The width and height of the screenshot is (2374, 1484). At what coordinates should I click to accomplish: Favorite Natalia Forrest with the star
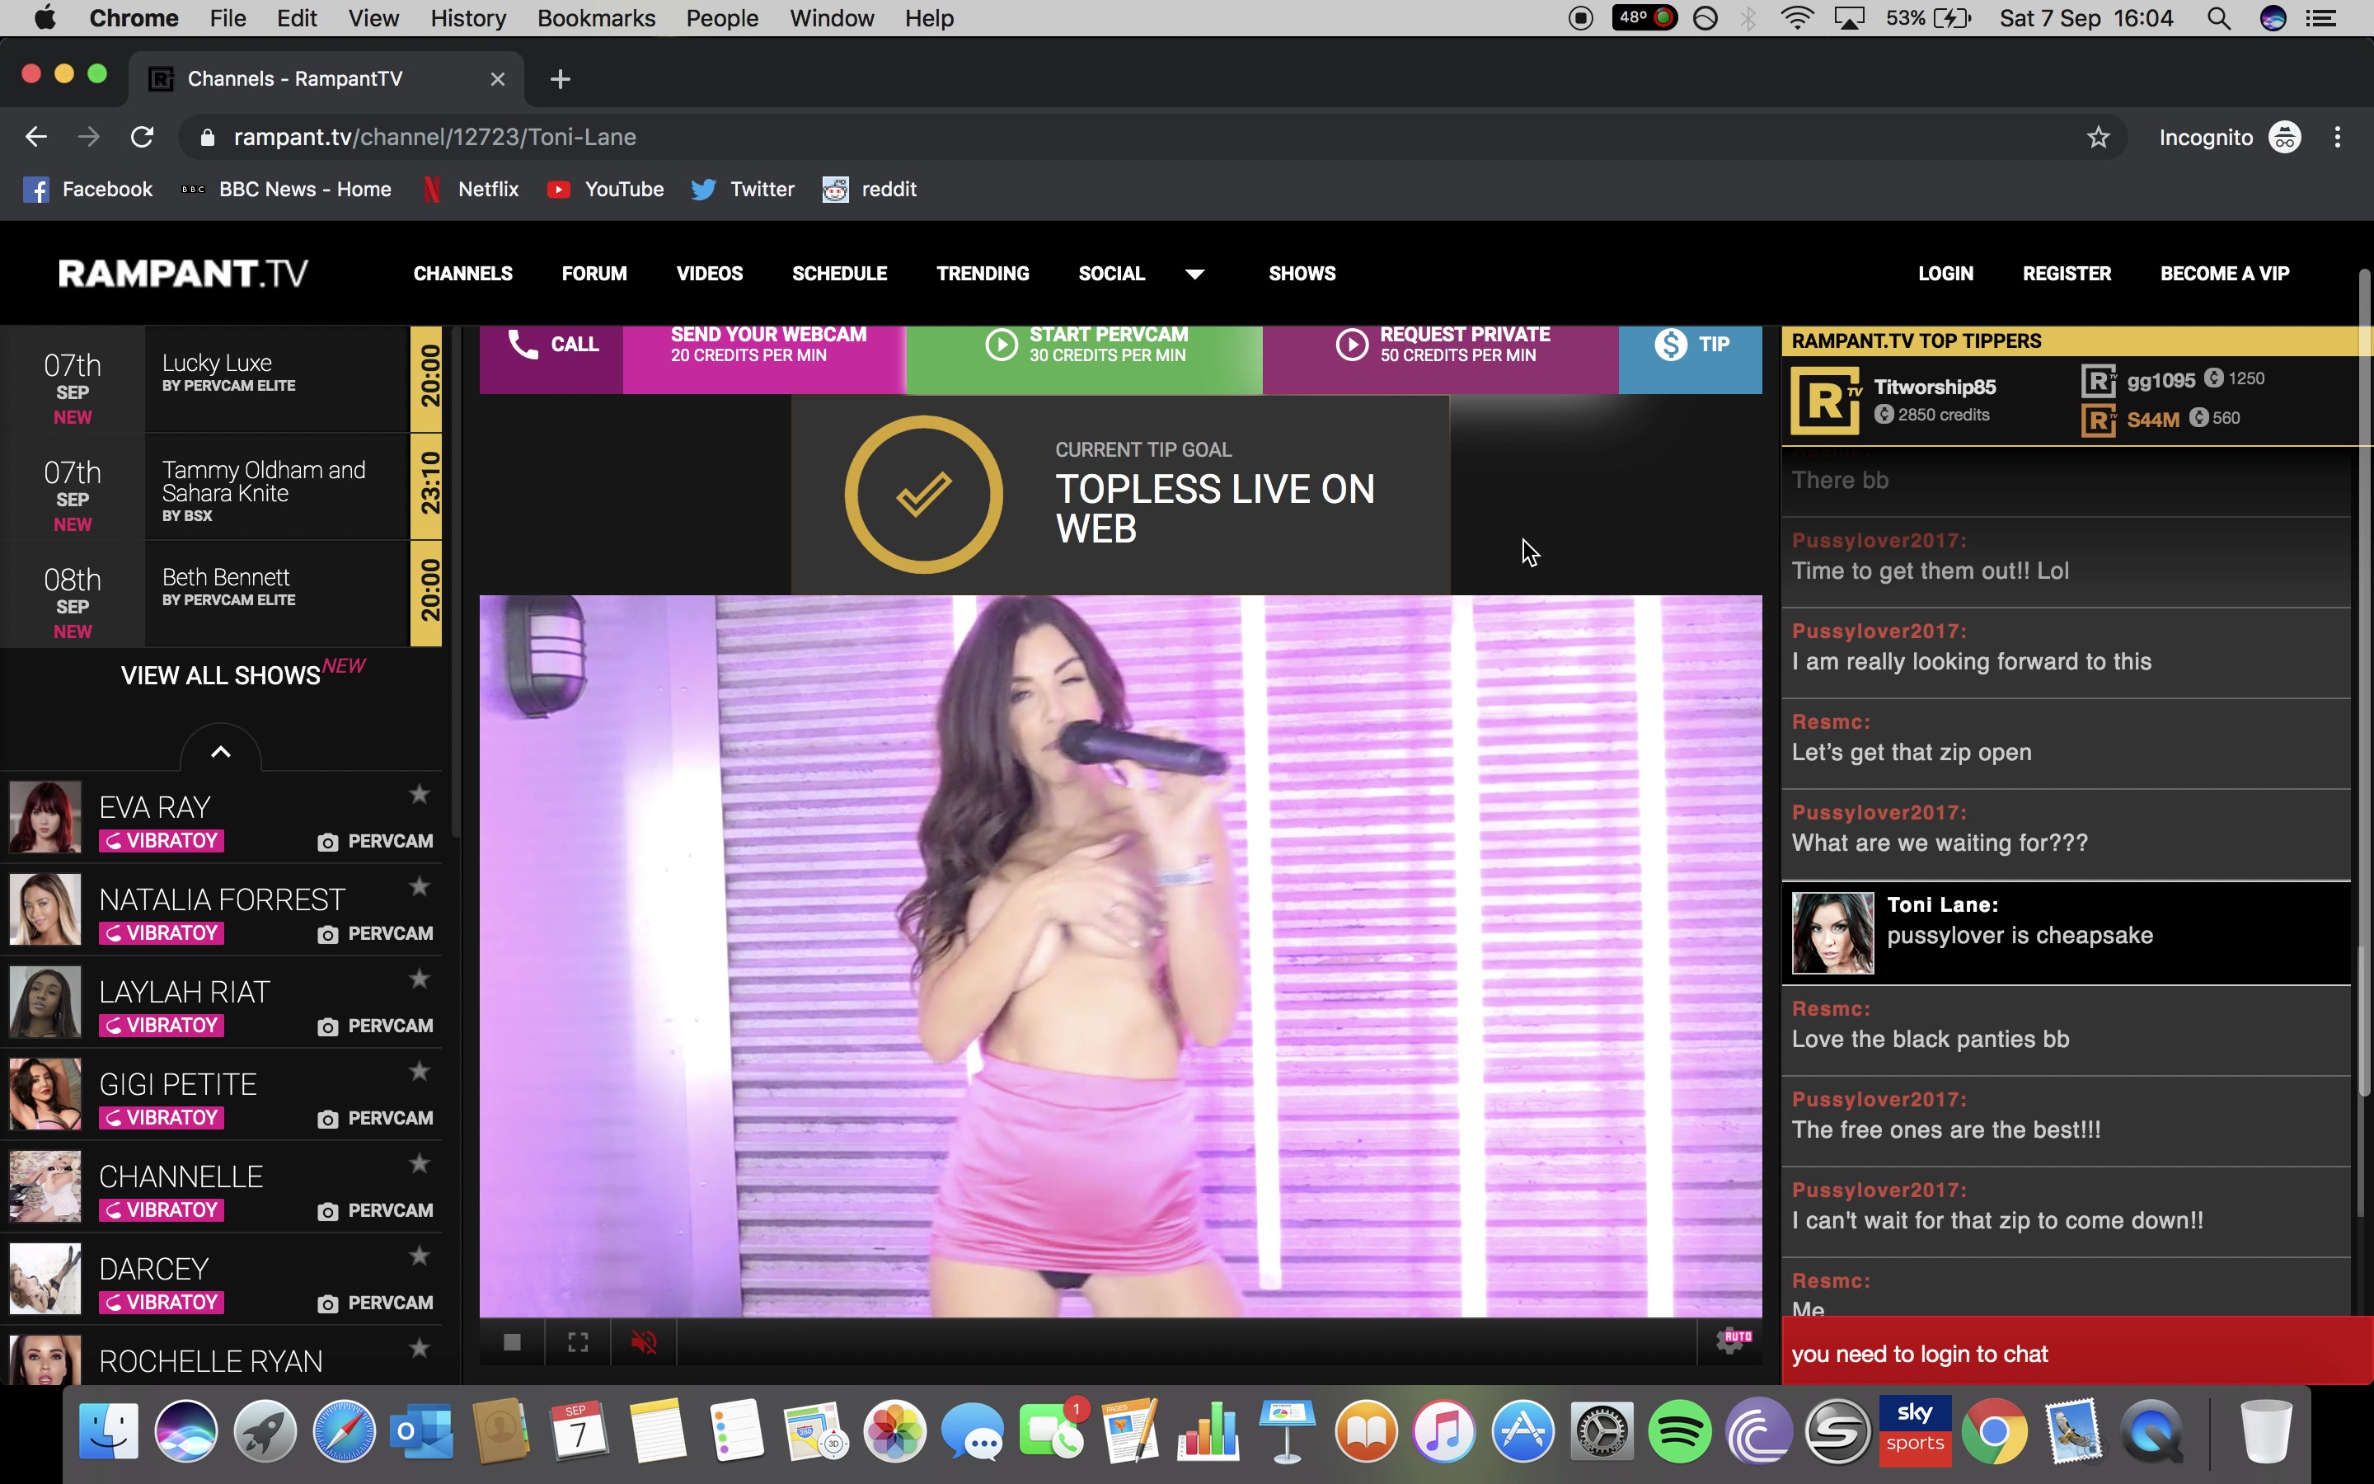click(420, 886)
